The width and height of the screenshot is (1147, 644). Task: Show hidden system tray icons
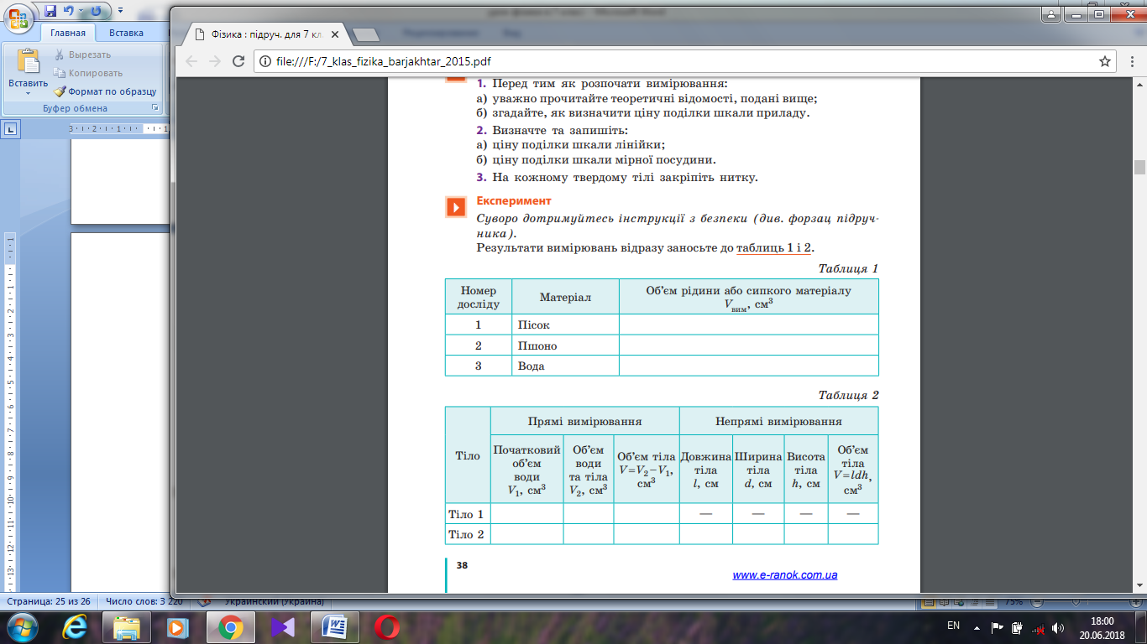977,626
